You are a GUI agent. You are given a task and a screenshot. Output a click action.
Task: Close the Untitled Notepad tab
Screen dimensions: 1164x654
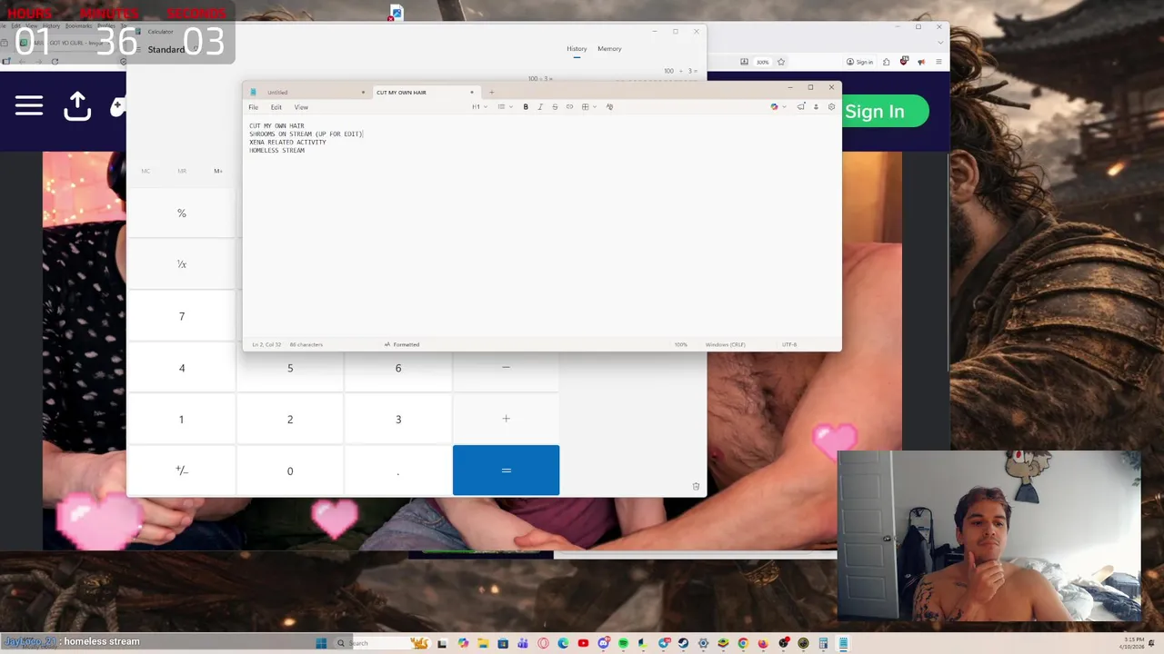(x=363, y=92)
